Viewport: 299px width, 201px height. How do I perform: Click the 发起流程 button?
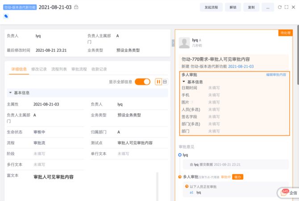click(211, 7)
